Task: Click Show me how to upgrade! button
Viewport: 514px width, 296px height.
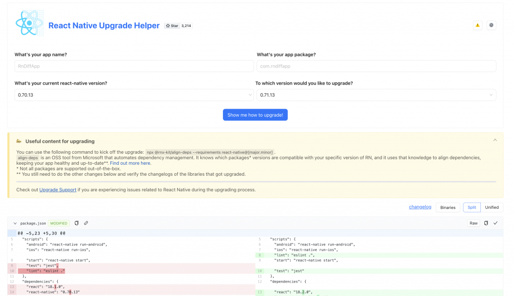Action: 255,115
